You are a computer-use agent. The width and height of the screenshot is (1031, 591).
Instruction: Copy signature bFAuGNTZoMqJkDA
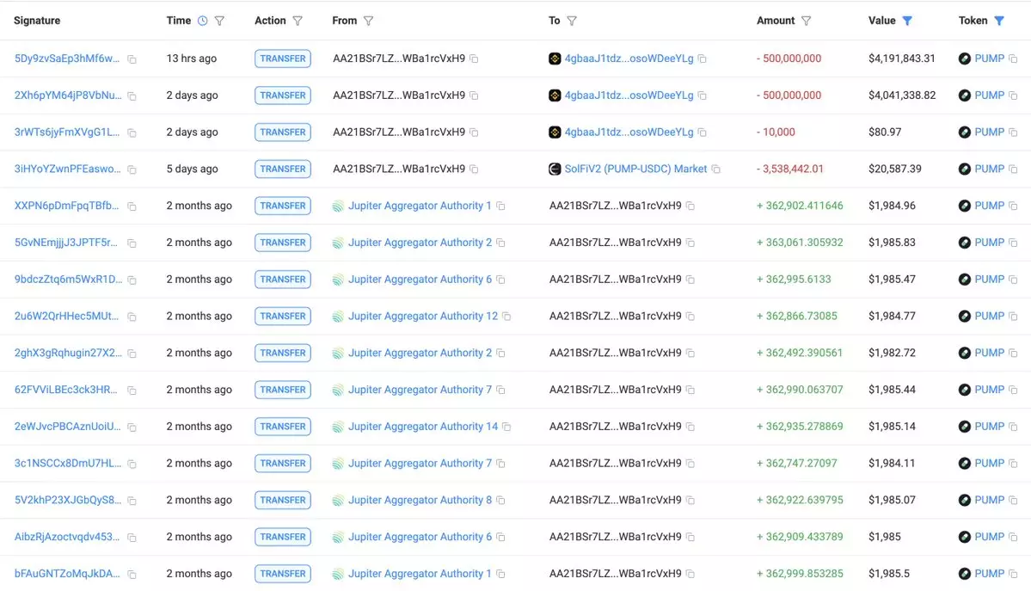(132, 575)
